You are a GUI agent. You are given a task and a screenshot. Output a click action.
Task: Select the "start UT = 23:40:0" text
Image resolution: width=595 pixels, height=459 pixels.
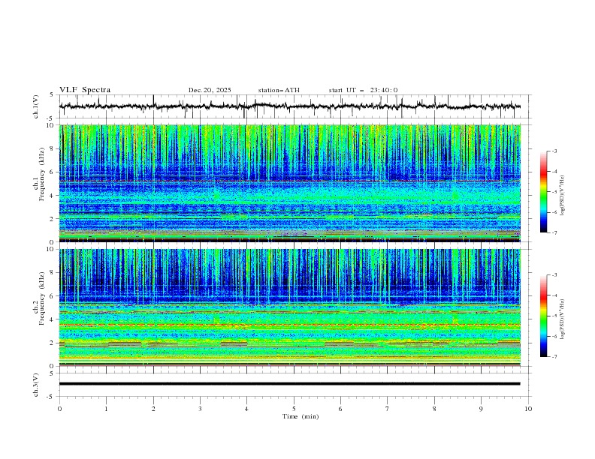(x=363, y=90)
